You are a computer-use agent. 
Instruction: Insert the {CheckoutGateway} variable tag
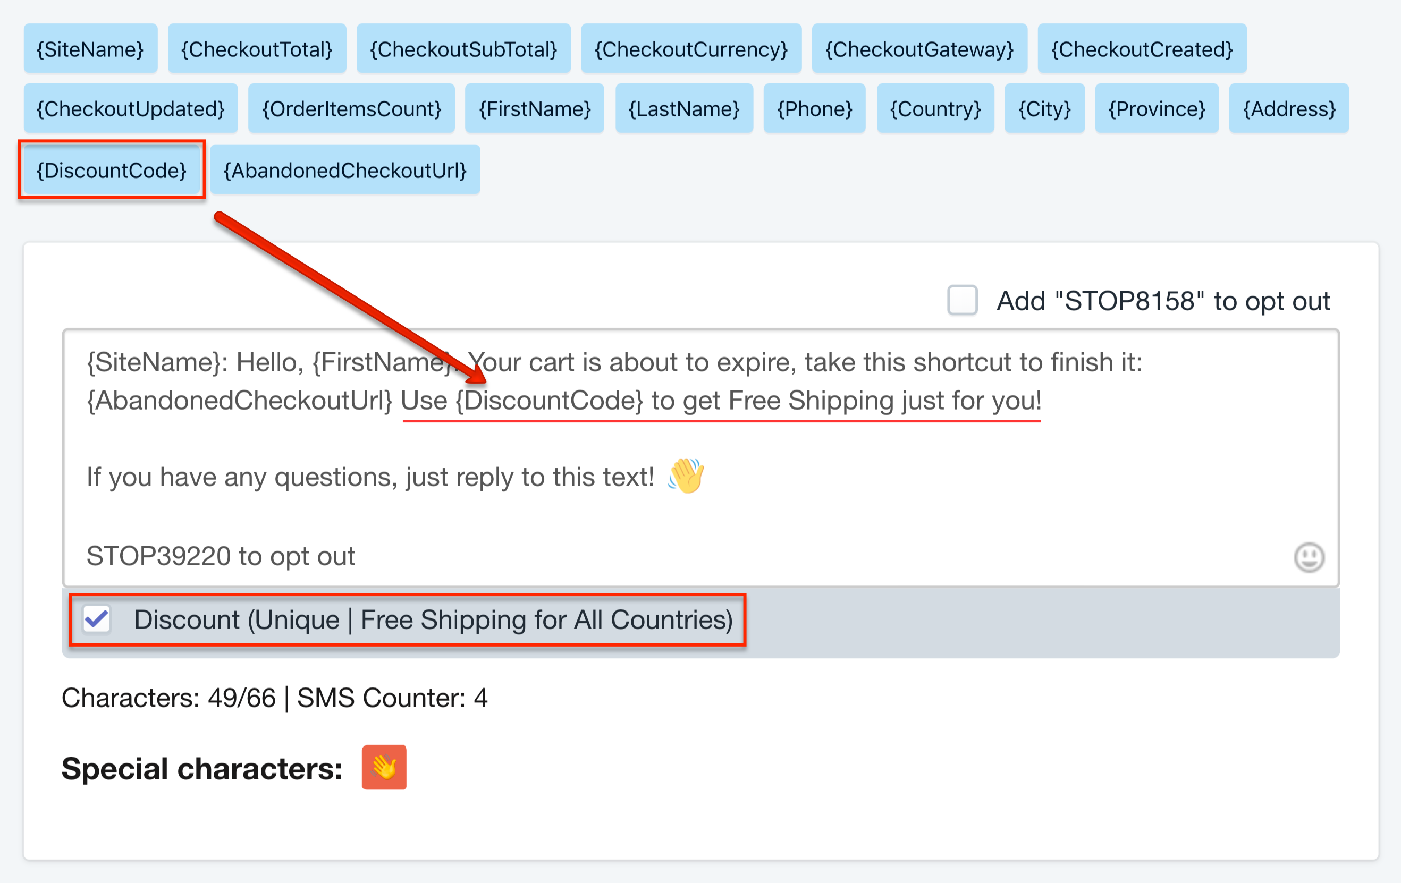[x=919, y=49]
